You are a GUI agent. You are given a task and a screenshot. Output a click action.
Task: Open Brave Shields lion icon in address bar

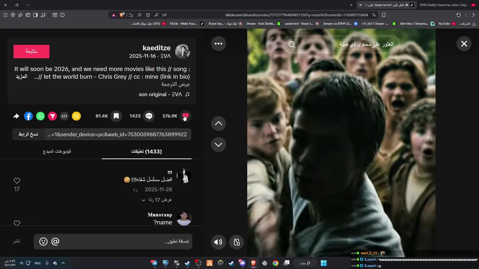[x=122, y=15]
